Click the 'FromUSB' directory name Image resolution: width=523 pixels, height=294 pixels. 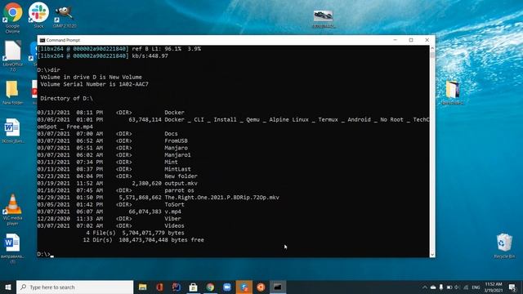[x=176, y=140]
